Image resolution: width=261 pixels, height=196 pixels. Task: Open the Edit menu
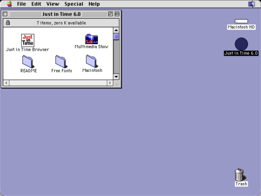(36, 4)
